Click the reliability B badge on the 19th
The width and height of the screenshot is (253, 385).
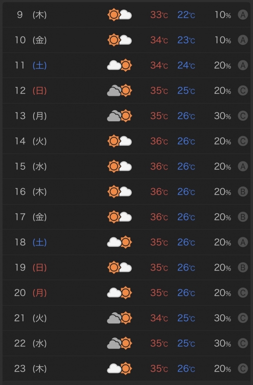pyautogui.click(x=243, y=268)
